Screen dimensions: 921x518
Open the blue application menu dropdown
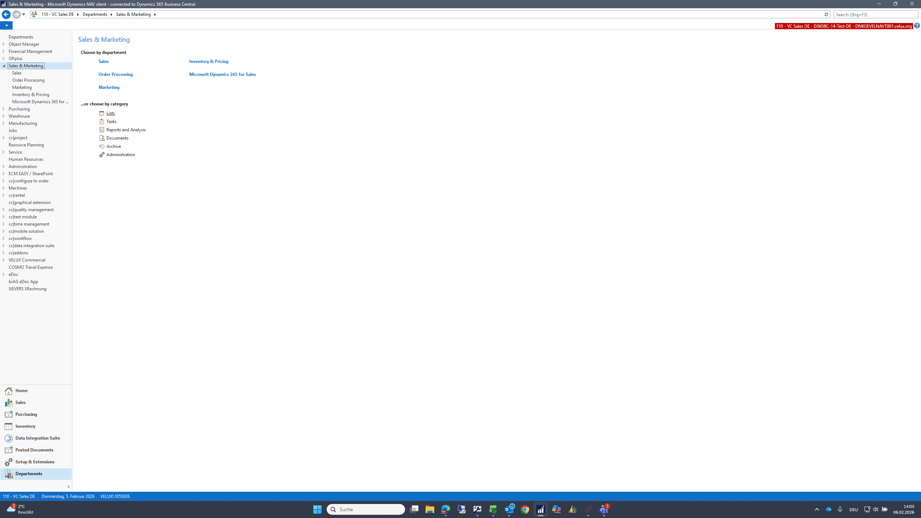(x=6, y=26)
